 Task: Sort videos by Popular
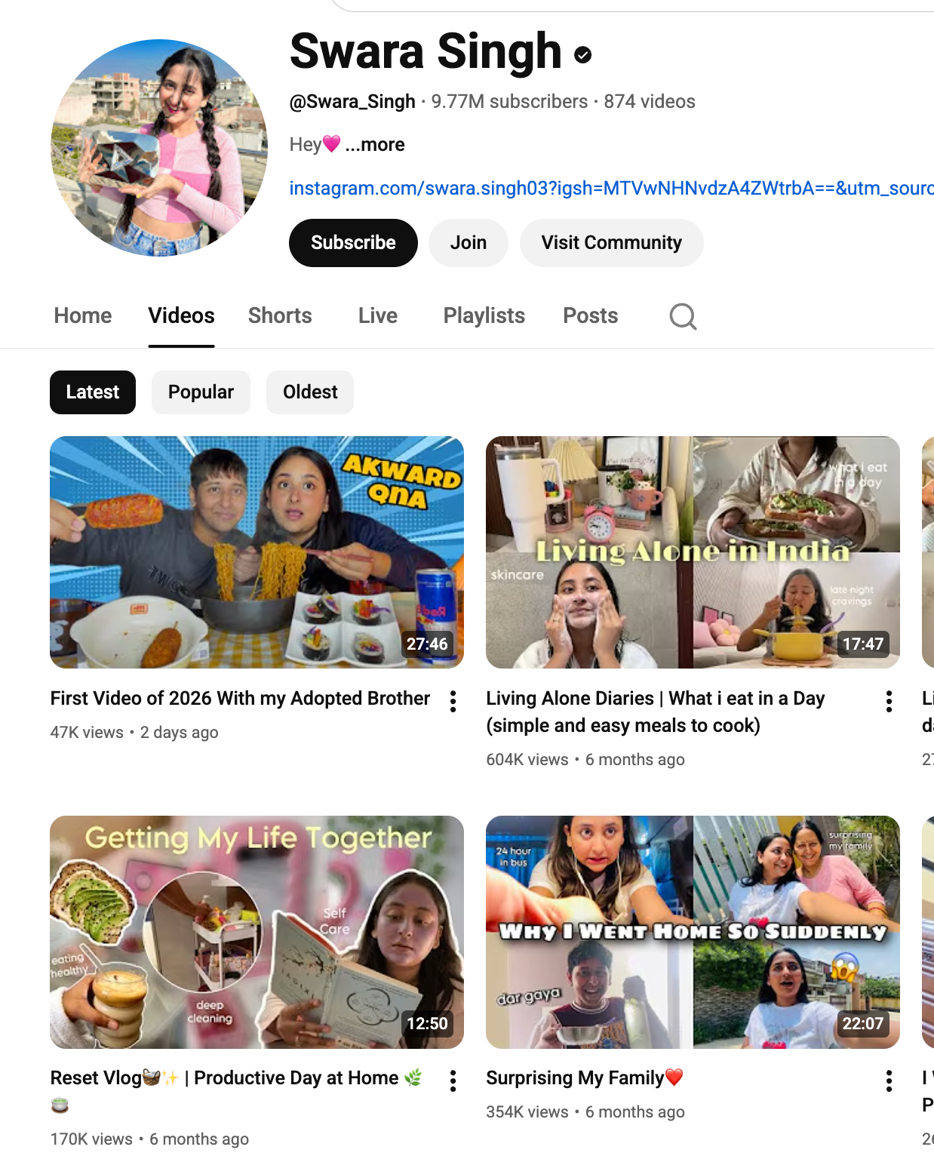[201, 392]
